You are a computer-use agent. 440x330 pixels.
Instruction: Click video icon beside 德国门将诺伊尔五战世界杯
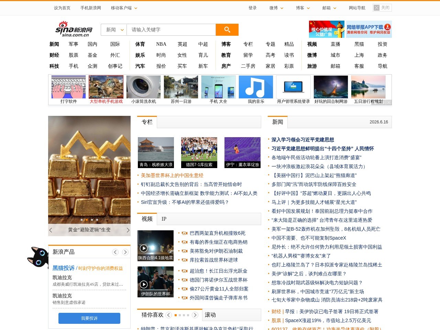184,280
